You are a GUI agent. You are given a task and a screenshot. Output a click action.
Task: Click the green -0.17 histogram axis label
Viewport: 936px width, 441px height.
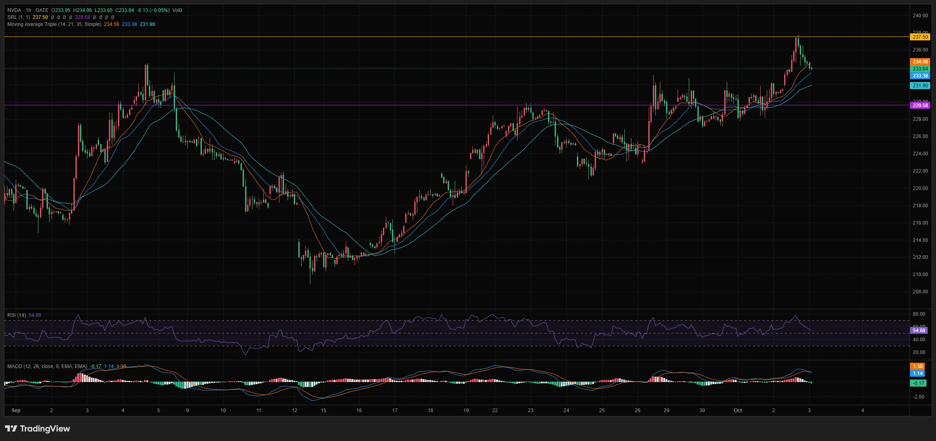click(918, 383)
